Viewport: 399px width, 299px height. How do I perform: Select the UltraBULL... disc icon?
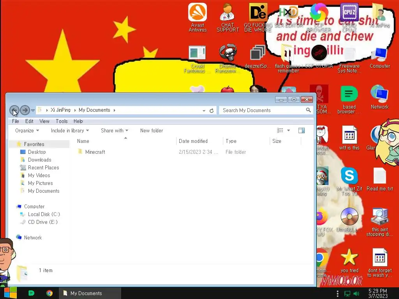point(349,220)
